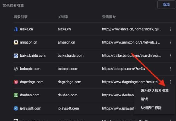
Task: Click the 添加 button
Action: pyautogui.click(x=166, y=5)
